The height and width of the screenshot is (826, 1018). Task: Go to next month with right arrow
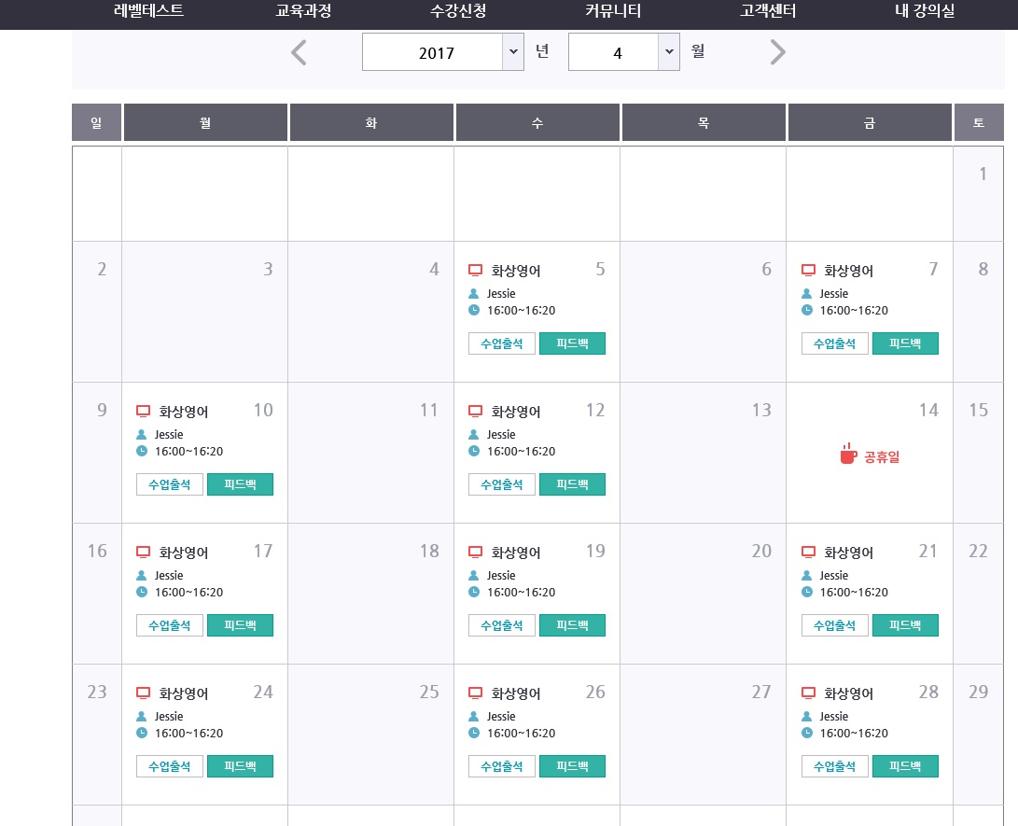778,53
